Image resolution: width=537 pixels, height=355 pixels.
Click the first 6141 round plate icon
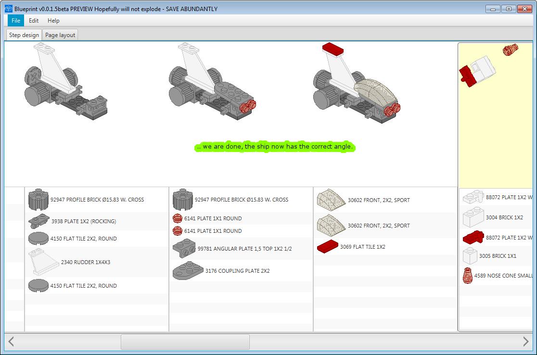click(178, 218)
